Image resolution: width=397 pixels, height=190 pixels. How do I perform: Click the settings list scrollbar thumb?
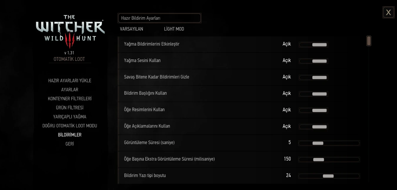(x=369, y=41)
